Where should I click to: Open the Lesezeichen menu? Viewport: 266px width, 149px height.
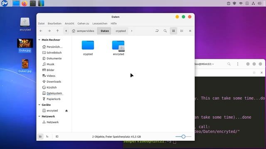(x=100, y=24)
